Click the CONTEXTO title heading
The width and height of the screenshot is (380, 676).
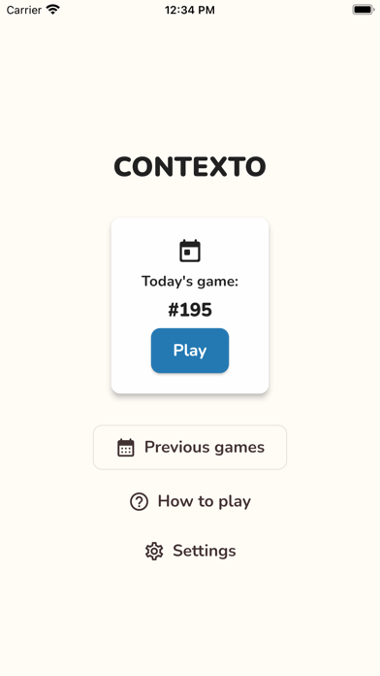190,167
